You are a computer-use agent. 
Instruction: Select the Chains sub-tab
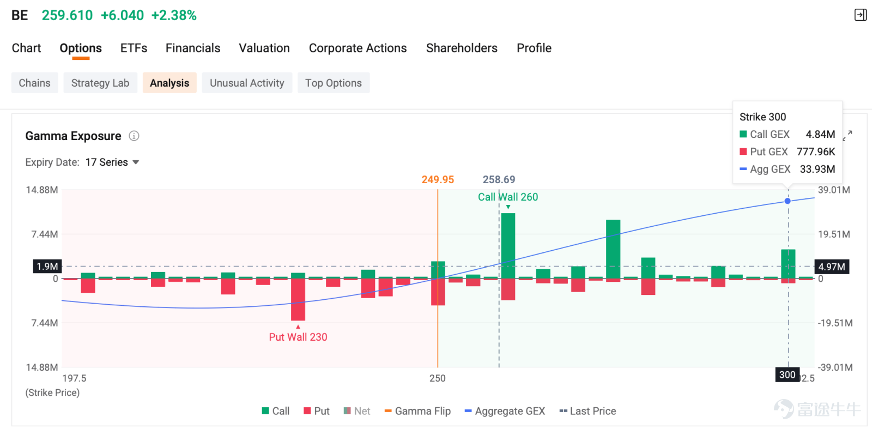[x=34, y=83]
